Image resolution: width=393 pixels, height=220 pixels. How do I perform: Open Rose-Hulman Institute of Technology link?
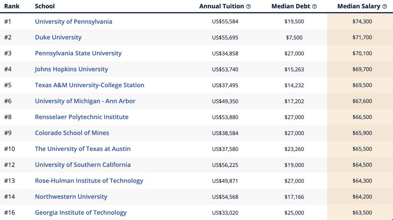coord(89,181)
